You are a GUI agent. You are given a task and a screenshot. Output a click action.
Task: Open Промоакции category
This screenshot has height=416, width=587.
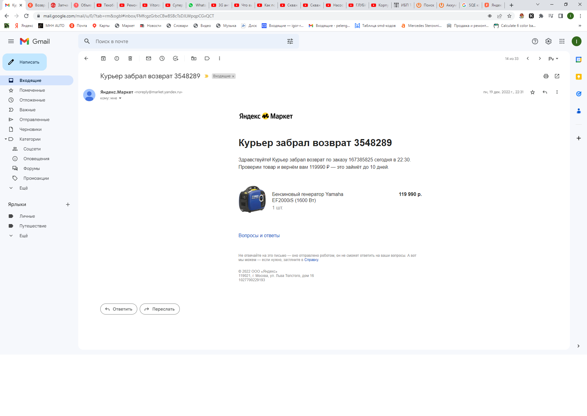click(x=37, y=178)
